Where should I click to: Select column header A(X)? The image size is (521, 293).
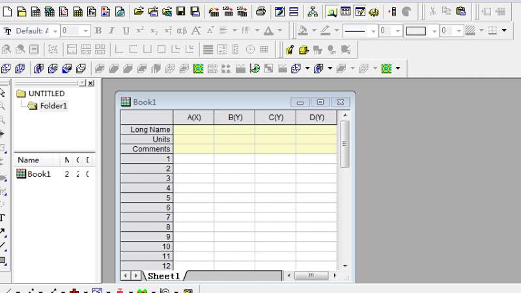[x=193, y=118]
